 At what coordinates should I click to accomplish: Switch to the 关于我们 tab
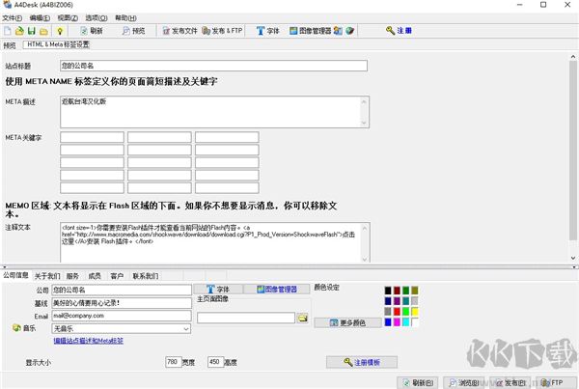47,276
